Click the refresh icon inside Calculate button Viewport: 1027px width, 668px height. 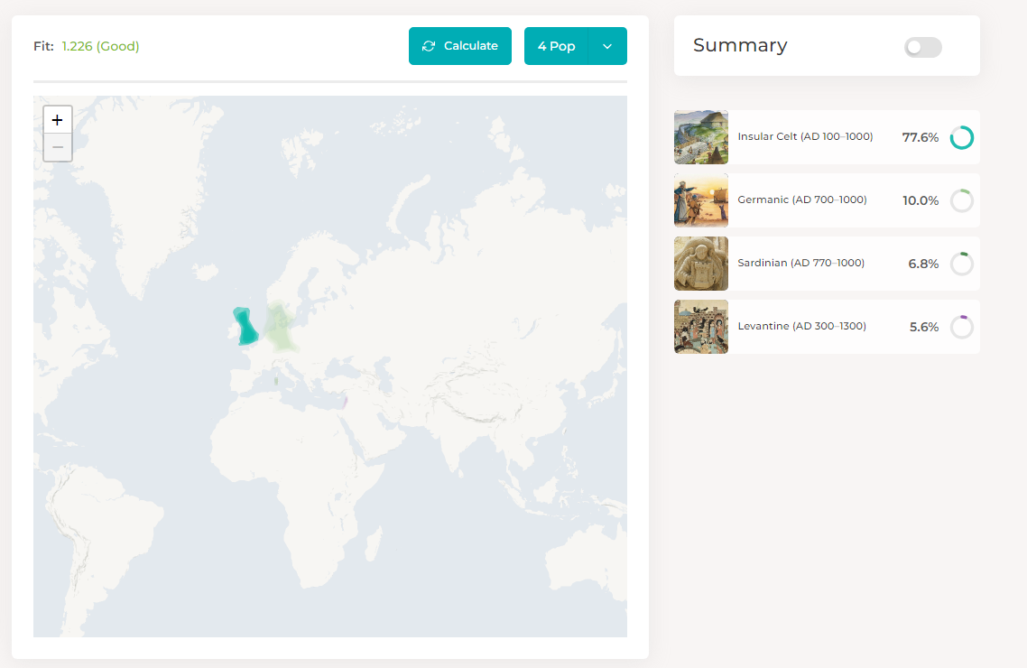[x=429, y=46]
